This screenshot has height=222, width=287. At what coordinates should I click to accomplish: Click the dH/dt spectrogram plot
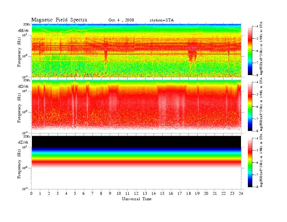[x=136, y=50]
